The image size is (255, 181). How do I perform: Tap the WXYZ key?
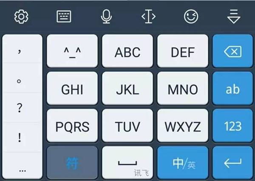coord(183,126)
